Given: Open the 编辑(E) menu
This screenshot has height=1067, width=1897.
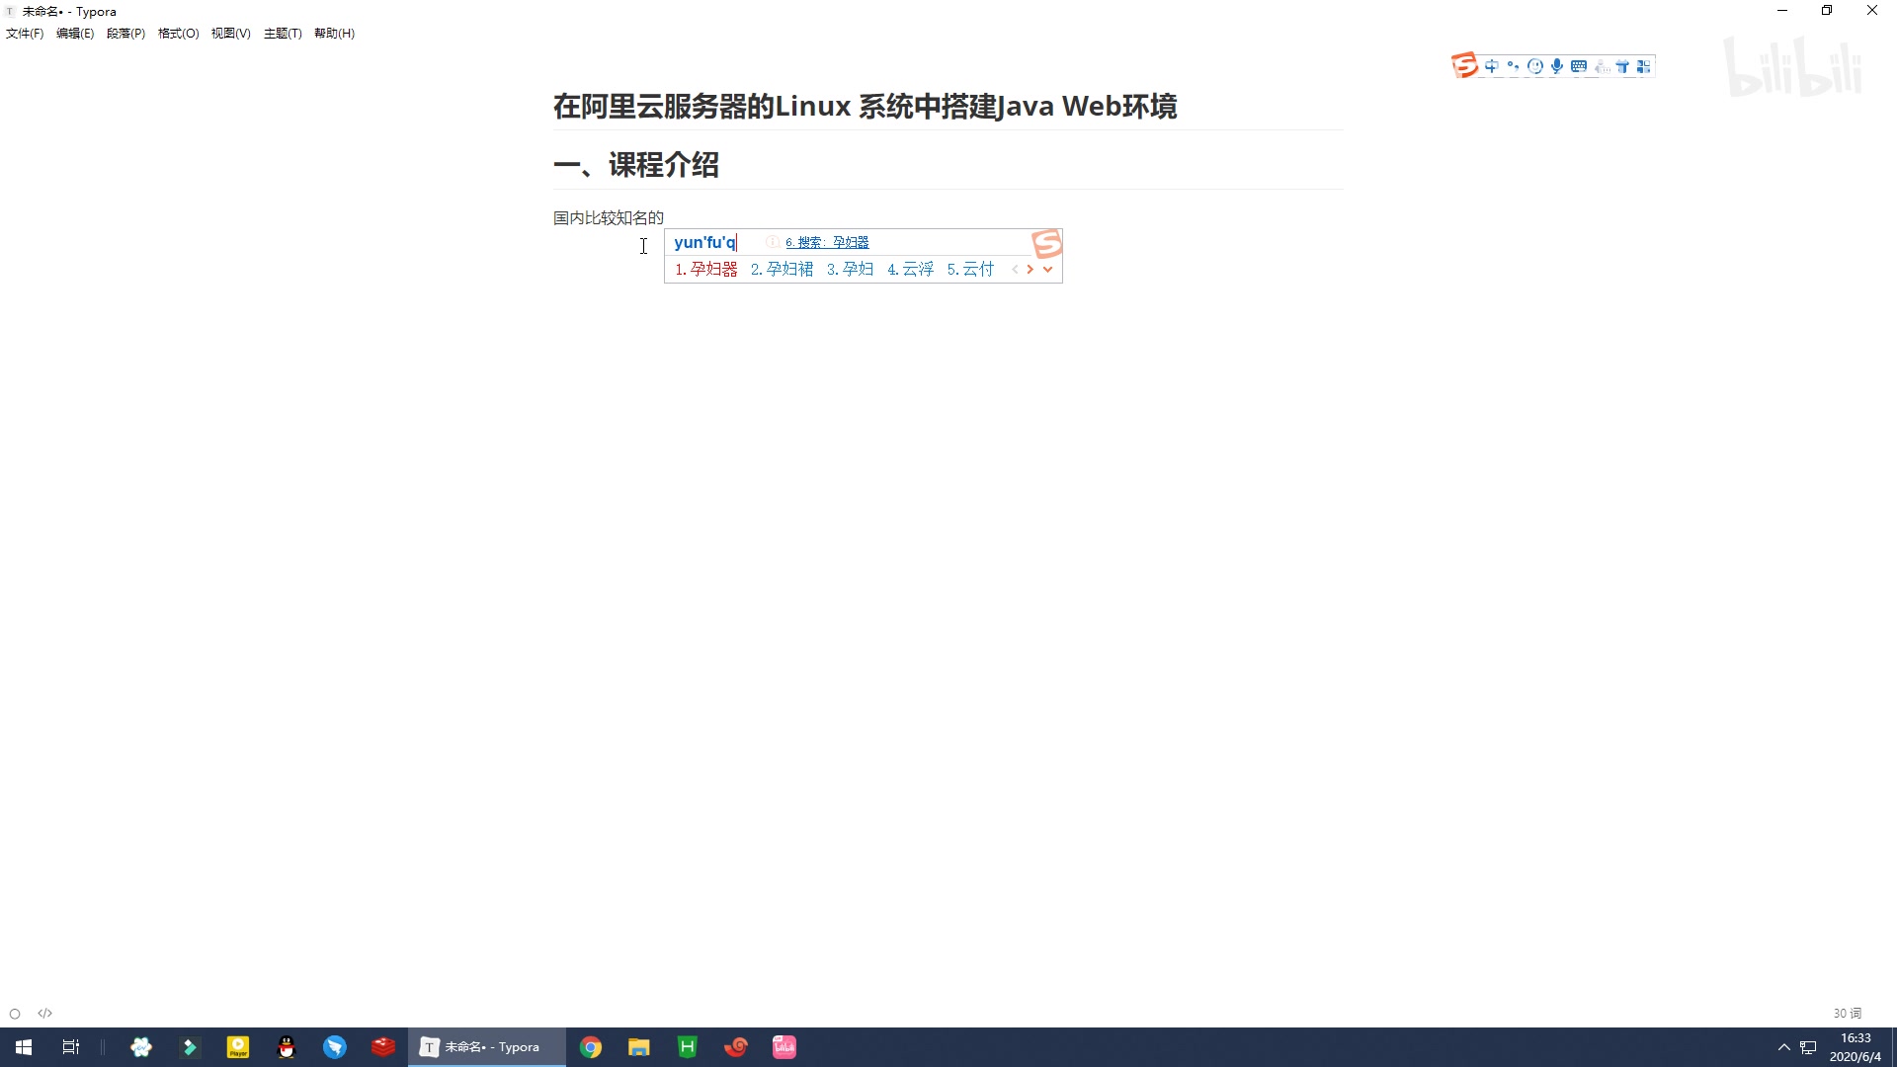Looking at the screenshot, I should [x=75, y=34].
